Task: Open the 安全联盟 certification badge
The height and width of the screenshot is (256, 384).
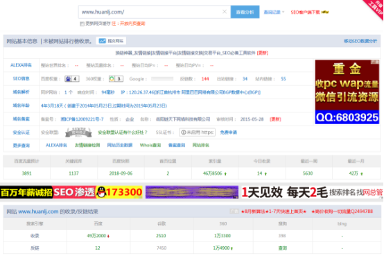Action: click(x=78, y=133)
